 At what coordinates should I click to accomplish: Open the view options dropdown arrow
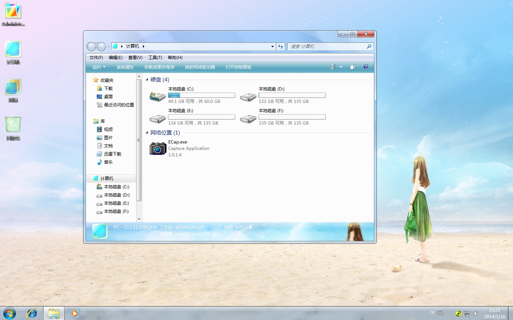click(341, 67)
